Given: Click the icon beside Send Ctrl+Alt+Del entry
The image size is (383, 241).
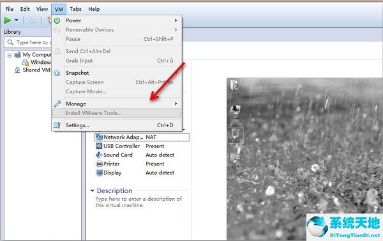Looking at the screenshot, I should 57,51.
